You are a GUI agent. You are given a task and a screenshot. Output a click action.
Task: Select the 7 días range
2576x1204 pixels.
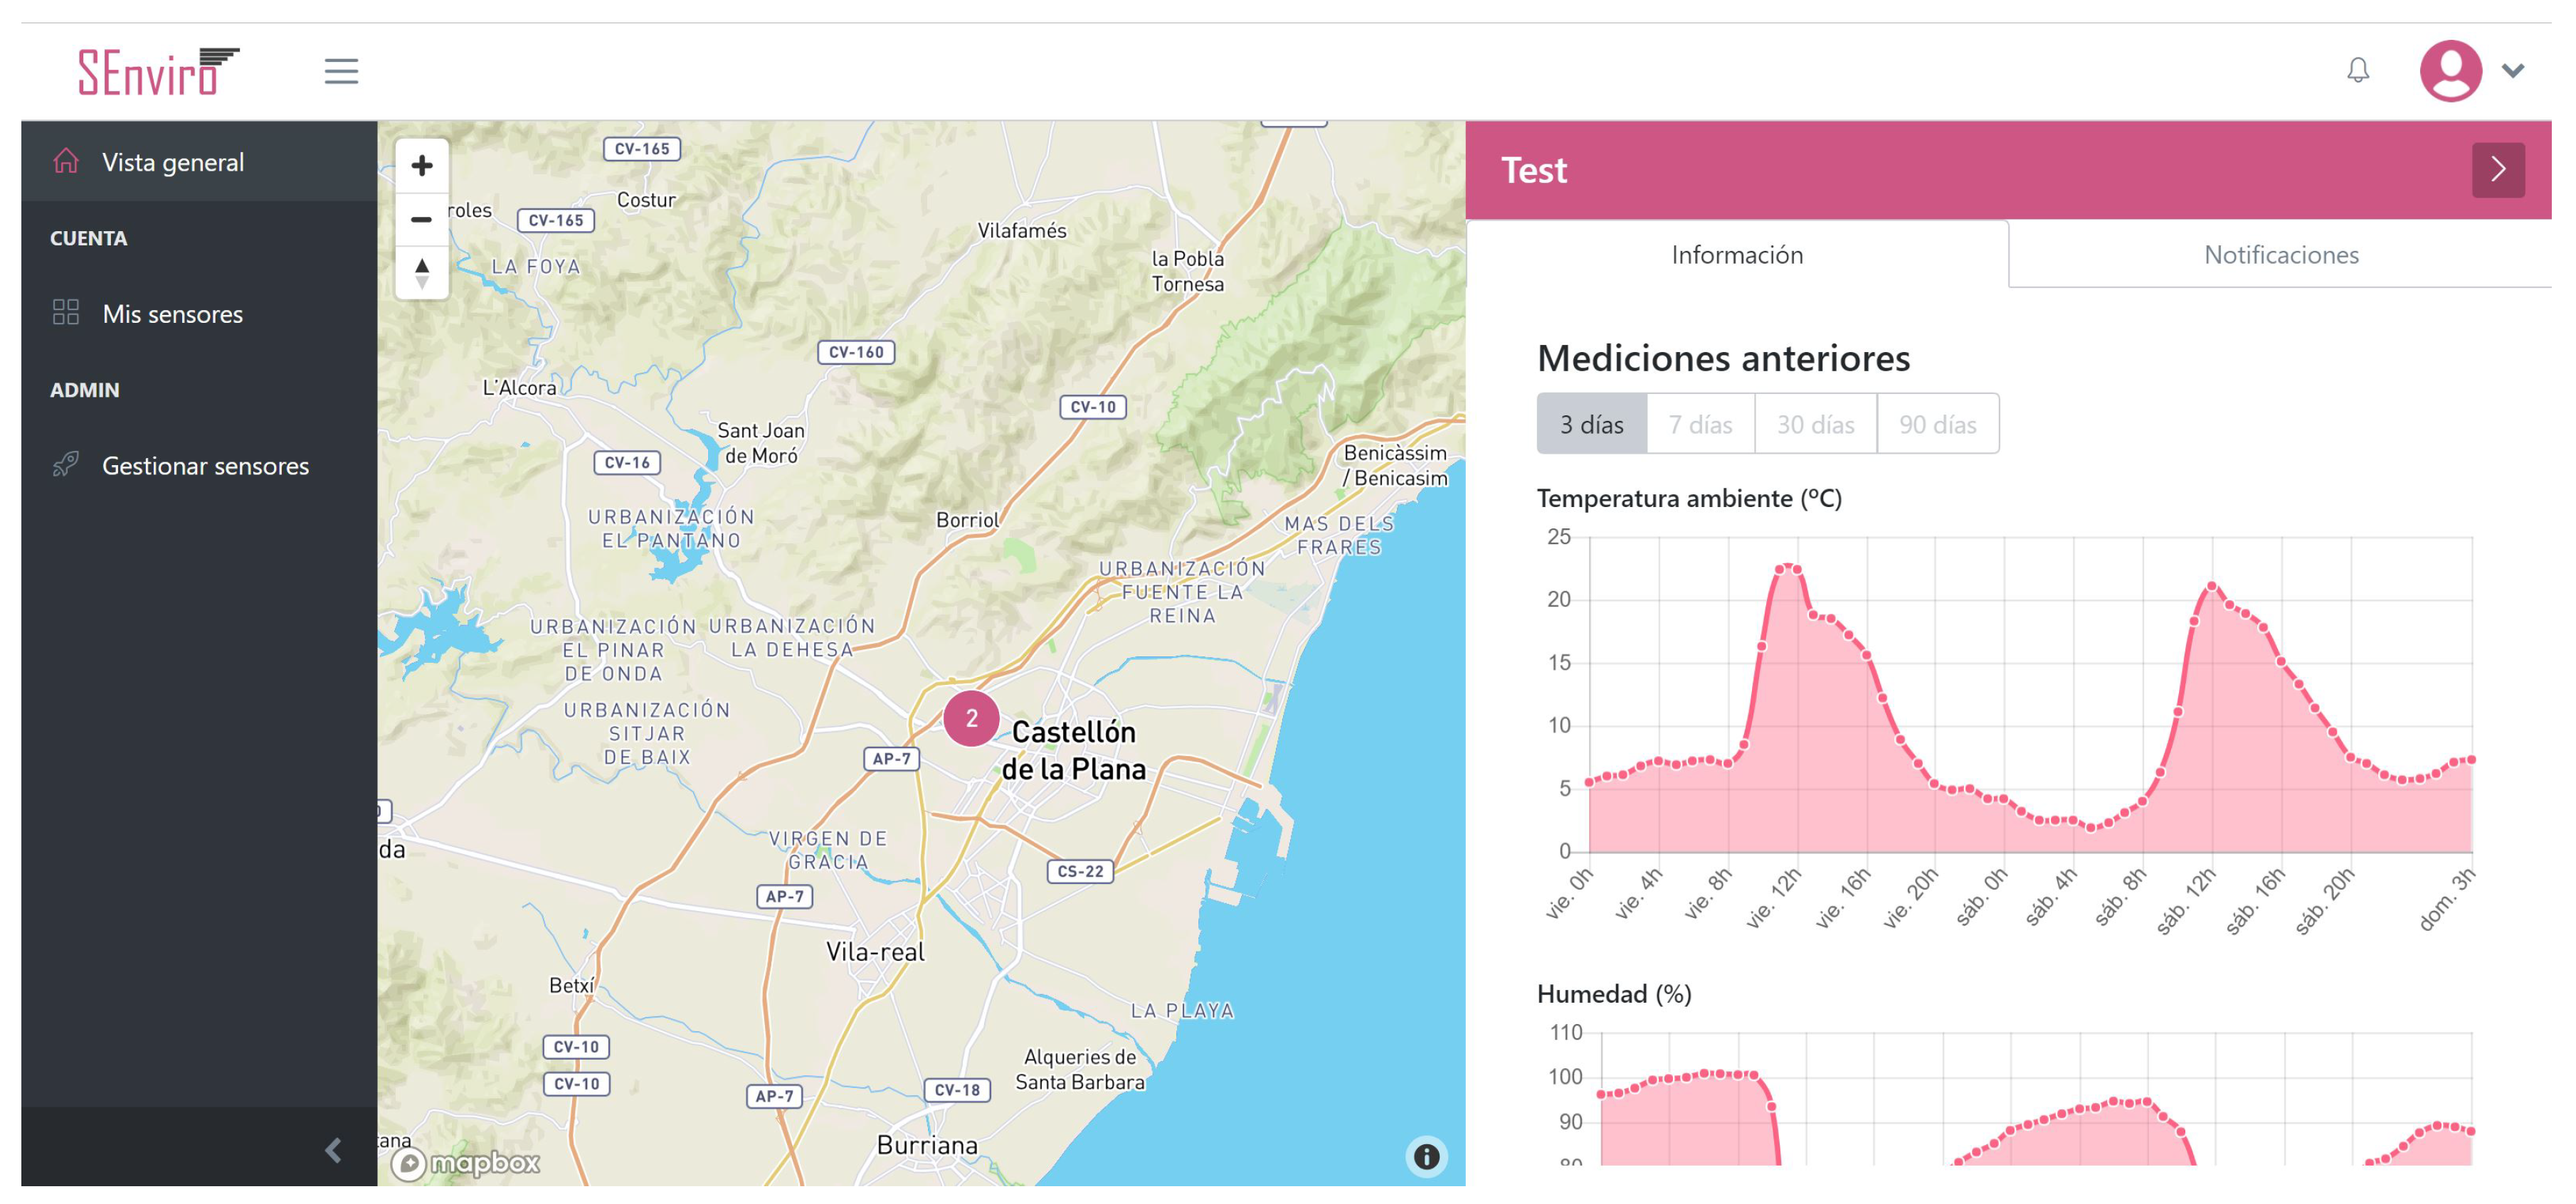tap(1699, 424)
